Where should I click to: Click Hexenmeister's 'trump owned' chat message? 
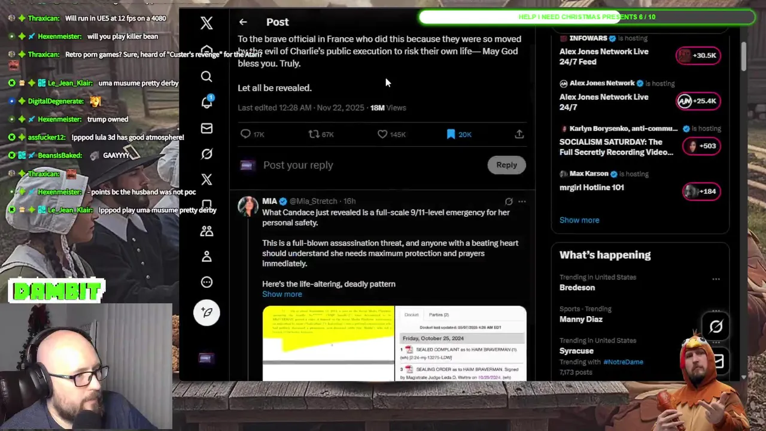pyautogui.click(x=108, y=119)
